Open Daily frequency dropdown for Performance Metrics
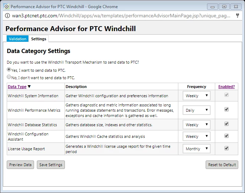 click(196, 110)
